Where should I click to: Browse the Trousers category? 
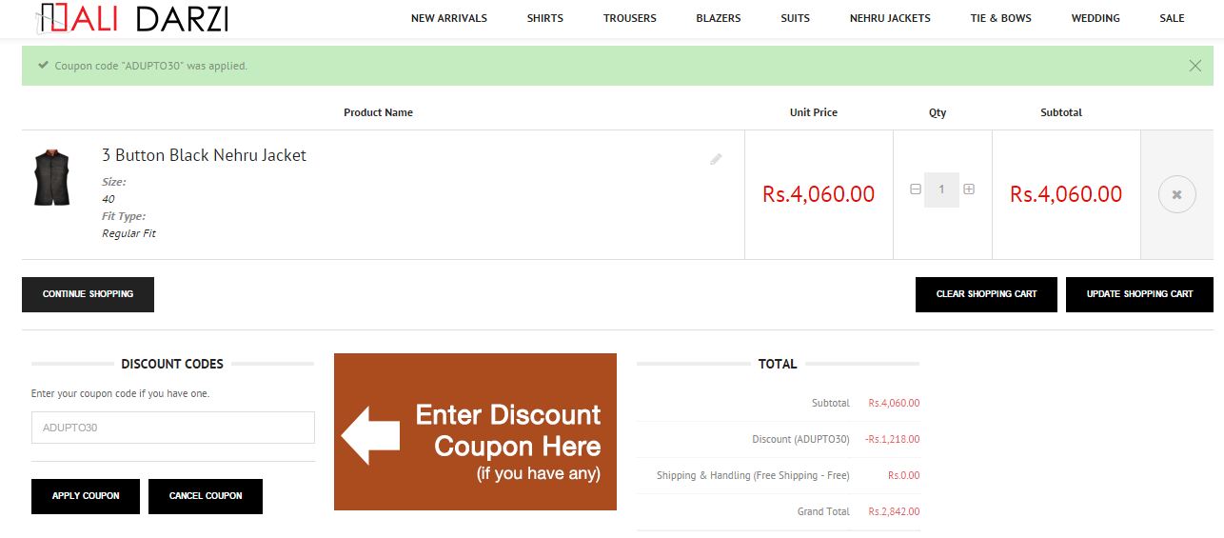pyautogui.click(x=630, y=18)
